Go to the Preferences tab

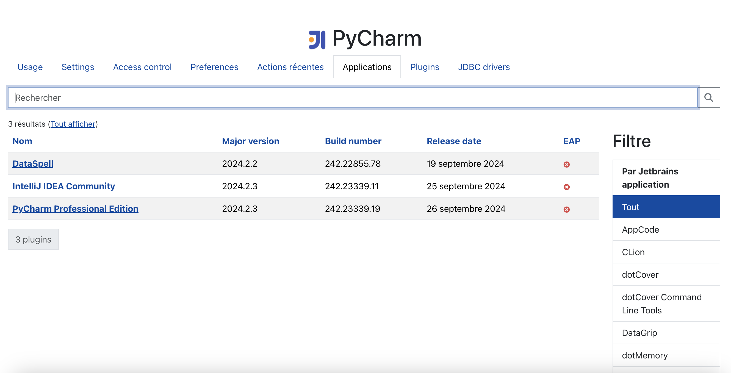(x=214, y=67)
